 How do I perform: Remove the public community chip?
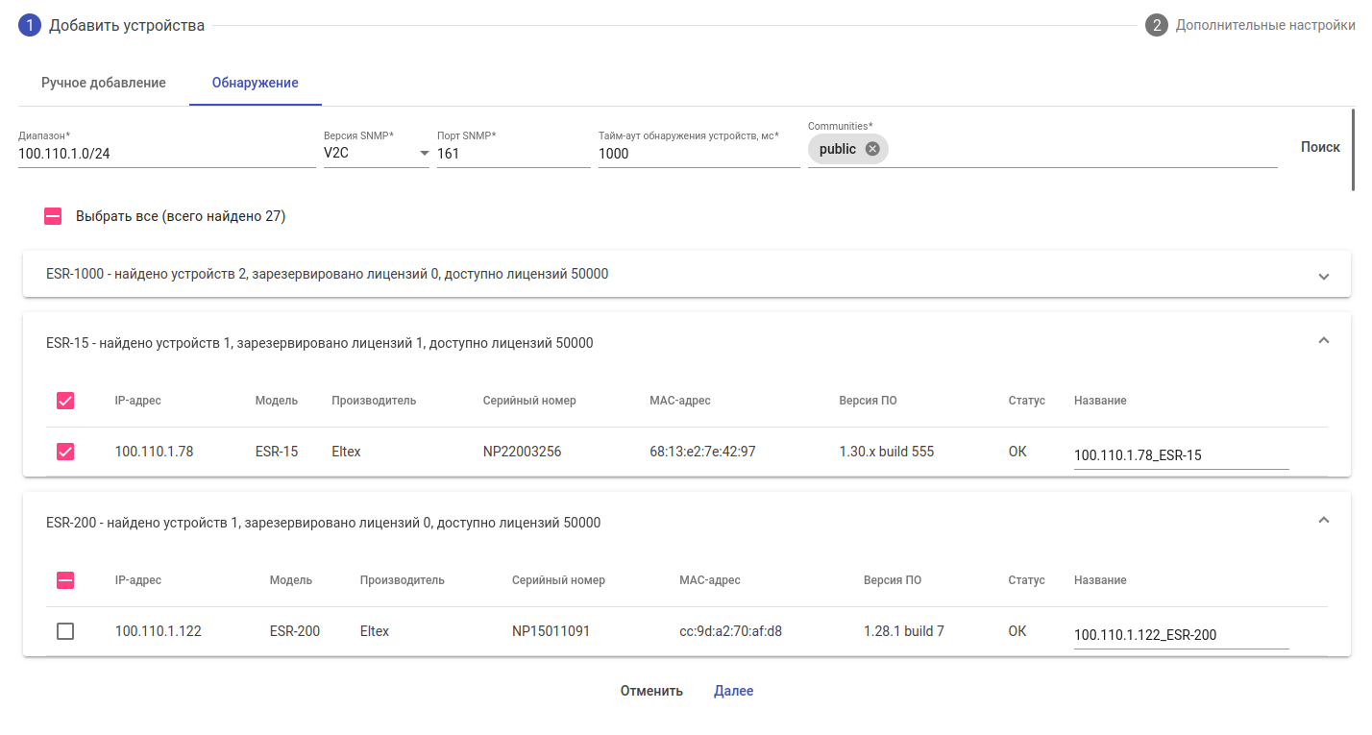pos(872,149)
